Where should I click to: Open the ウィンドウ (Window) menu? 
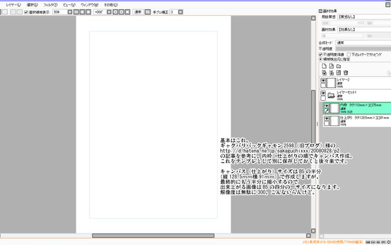[89, 5]
